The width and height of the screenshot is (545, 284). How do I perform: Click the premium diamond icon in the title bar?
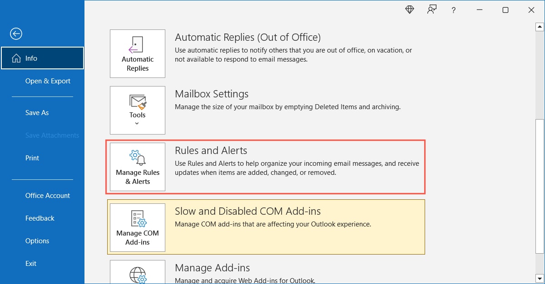(409, 9)
